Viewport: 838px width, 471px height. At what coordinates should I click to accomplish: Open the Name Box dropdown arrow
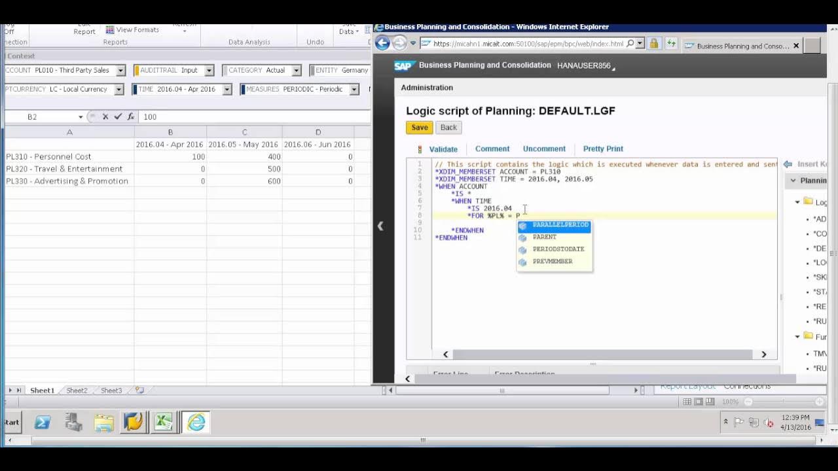[81, 116]
